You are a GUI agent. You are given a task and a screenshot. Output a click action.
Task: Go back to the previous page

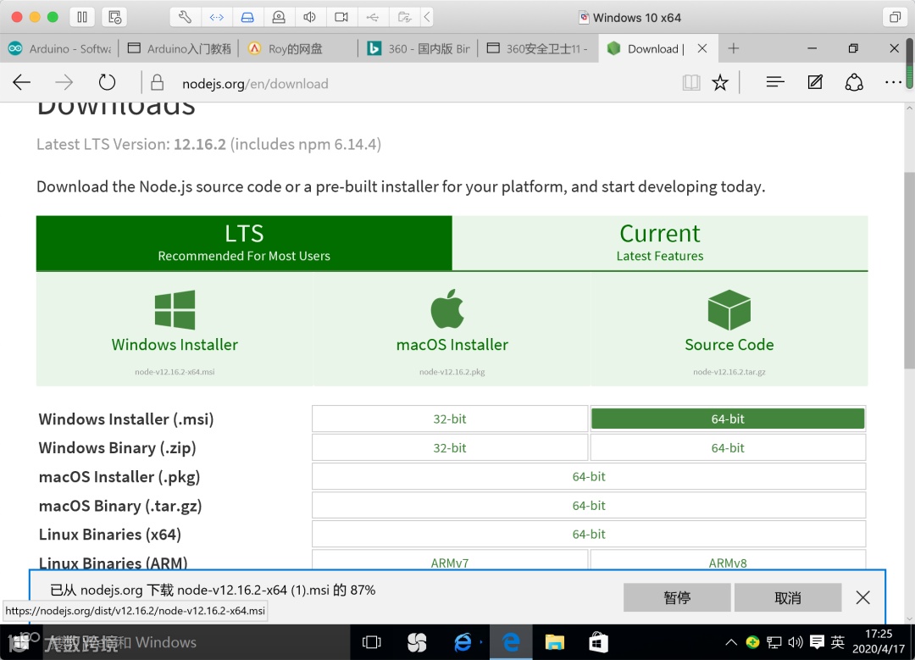pos(21,83)
